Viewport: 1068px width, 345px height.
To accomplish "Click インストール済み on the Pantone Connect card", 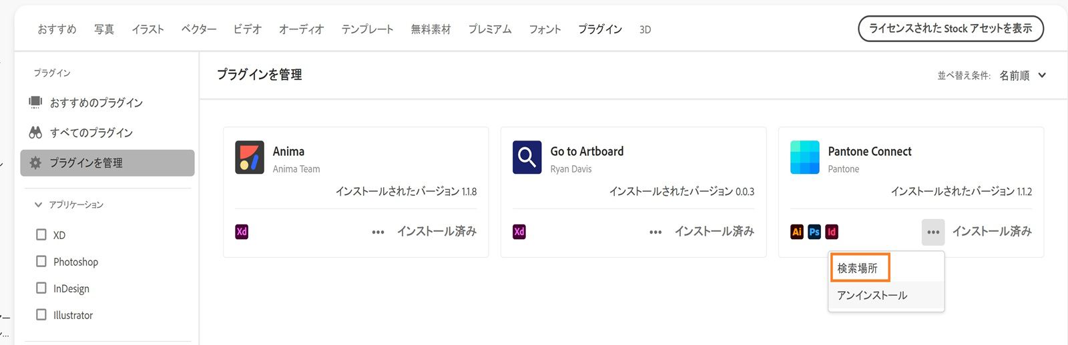I will (992, 231).
